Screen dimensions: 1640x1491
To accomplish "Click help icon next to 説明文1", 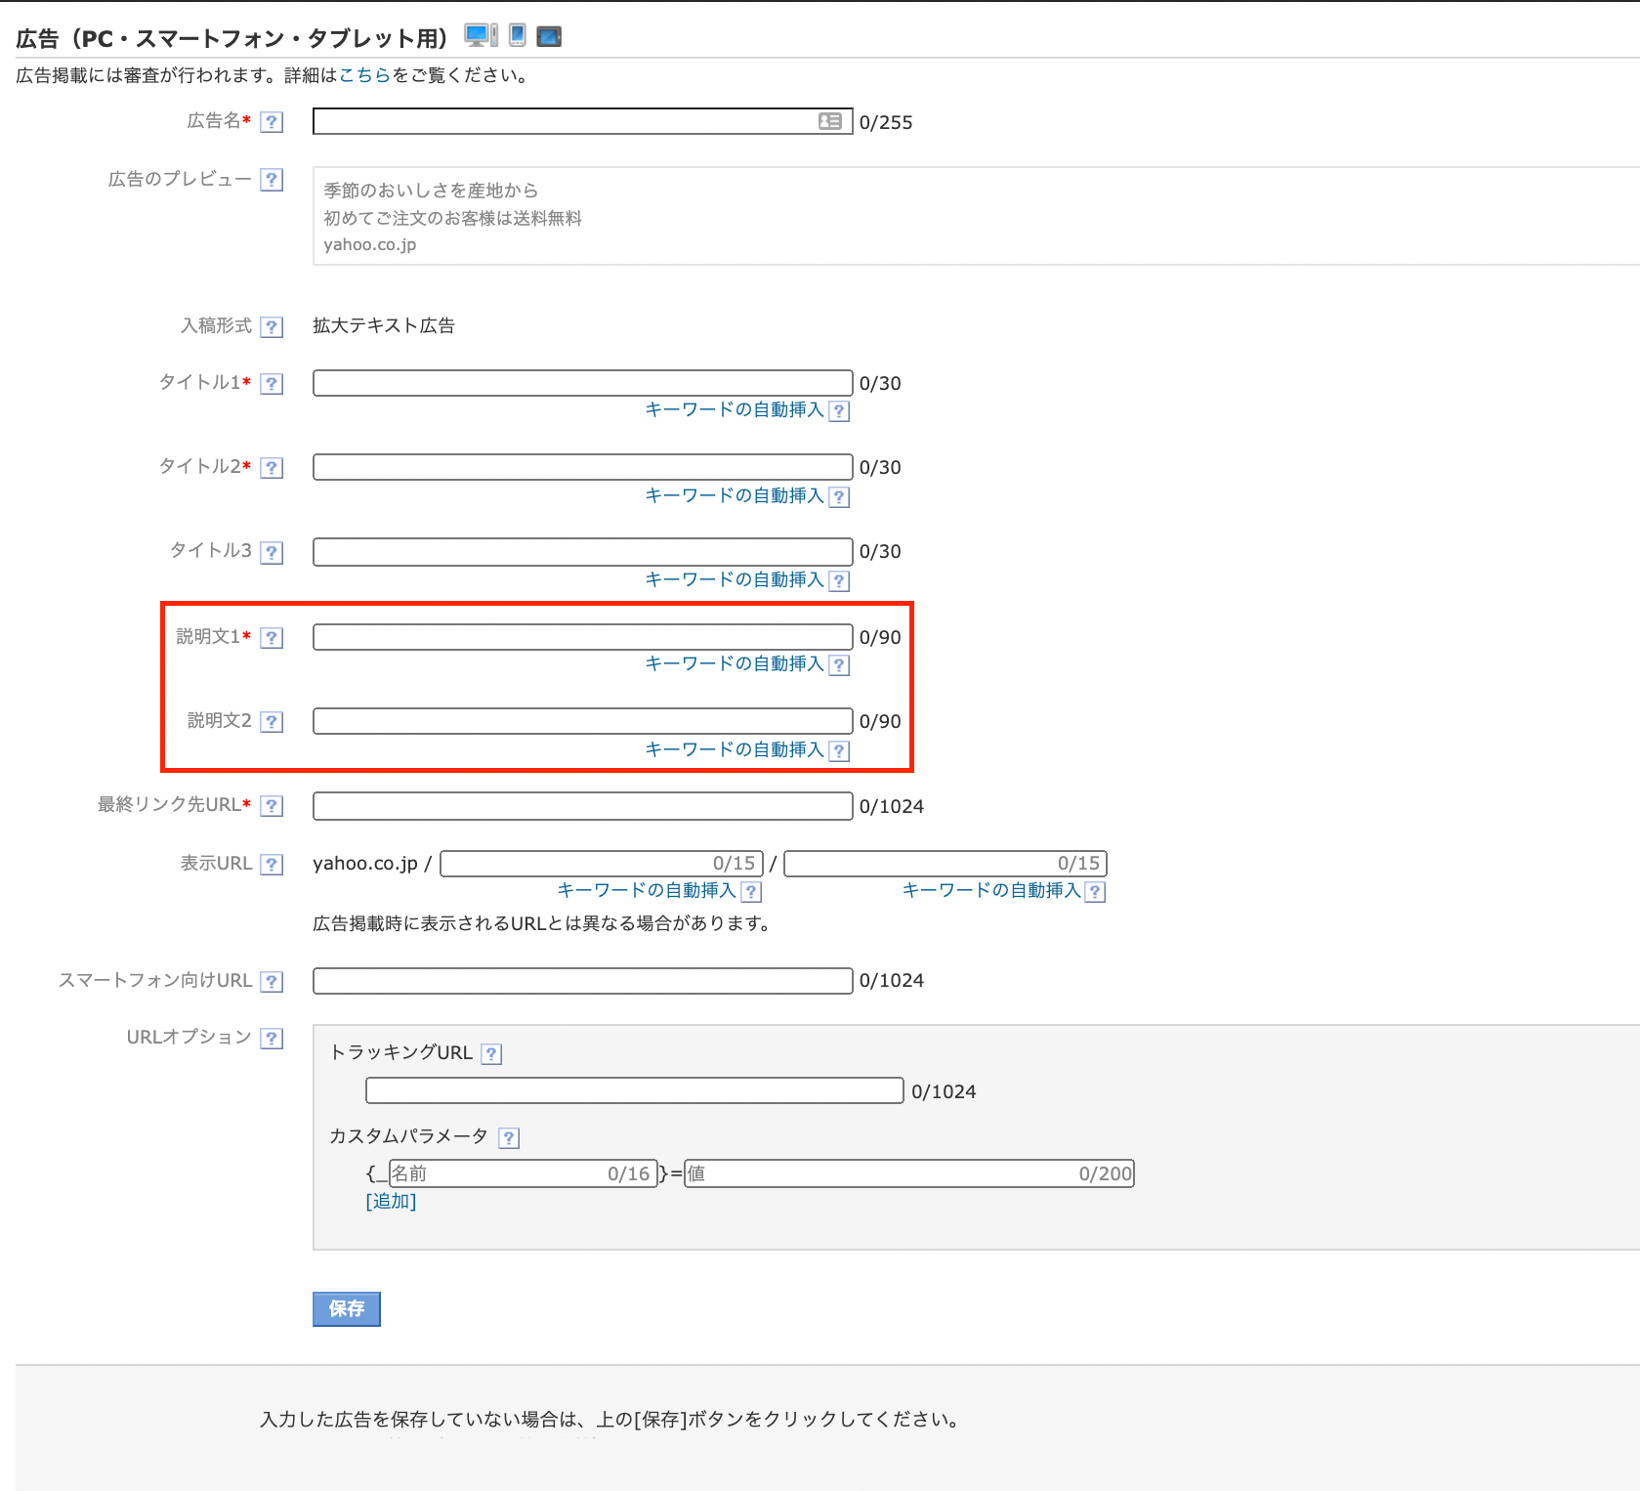I will click(273, 637).
